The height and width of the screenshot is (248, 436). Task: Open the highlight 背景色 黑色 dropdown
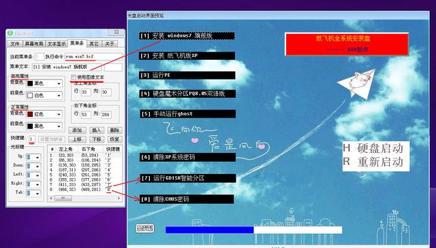(x=44, y=83)
